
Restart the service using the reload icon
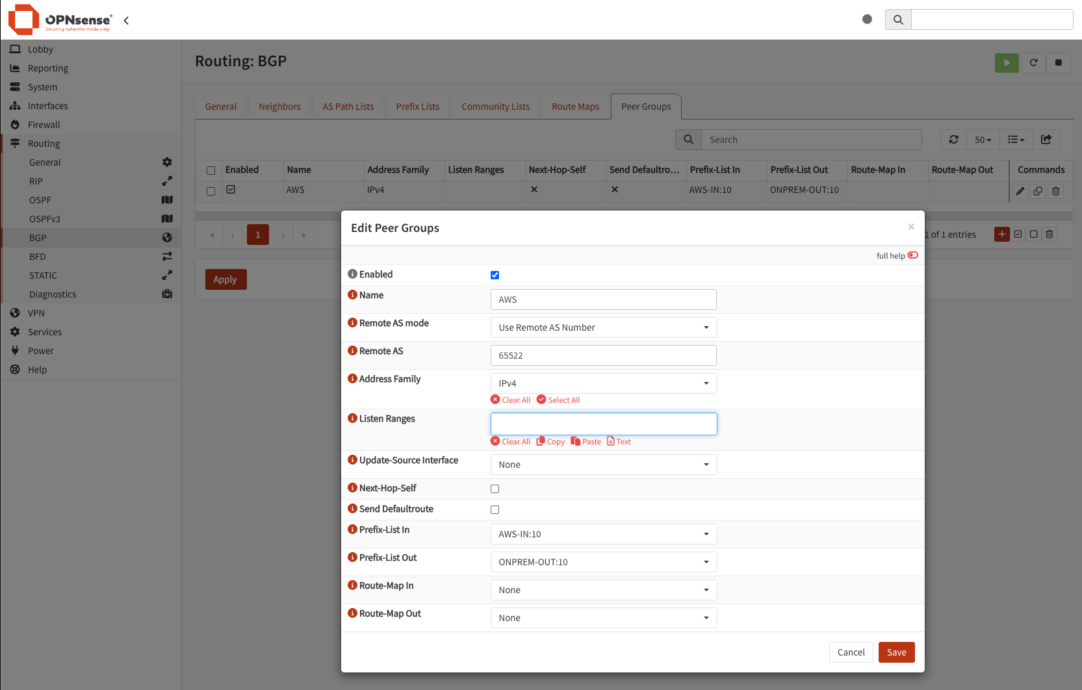(x=1033, y=63)
